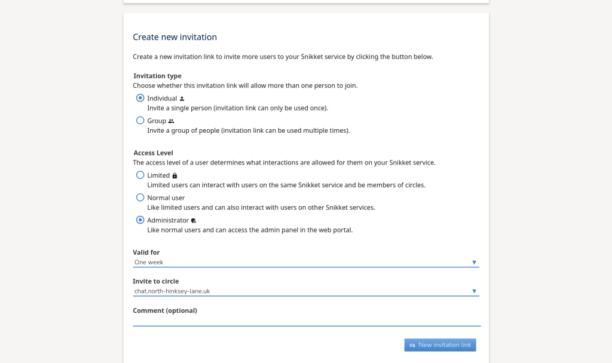Click the Comment (optional) label

point(165,310)
